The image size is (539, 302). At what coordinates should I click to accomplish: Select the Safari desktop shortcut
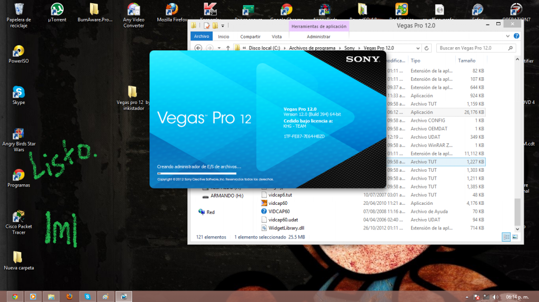pyautogui.click(x=478, y=13)
